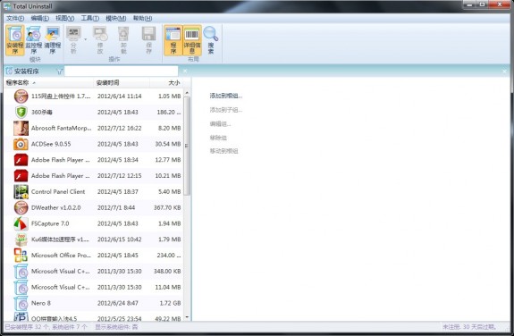Select the ACDSee 9.0.55 camera icon
This screenshot has width=514, height=336.
click(21, 144)
